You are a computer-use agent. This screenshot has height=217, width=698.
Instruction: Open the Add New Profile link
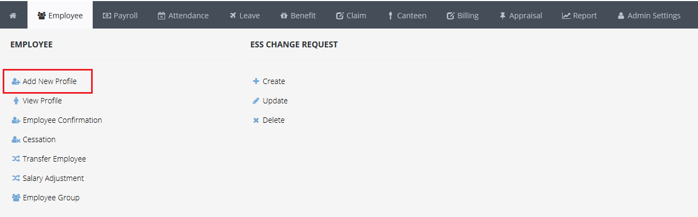point(50,82)
